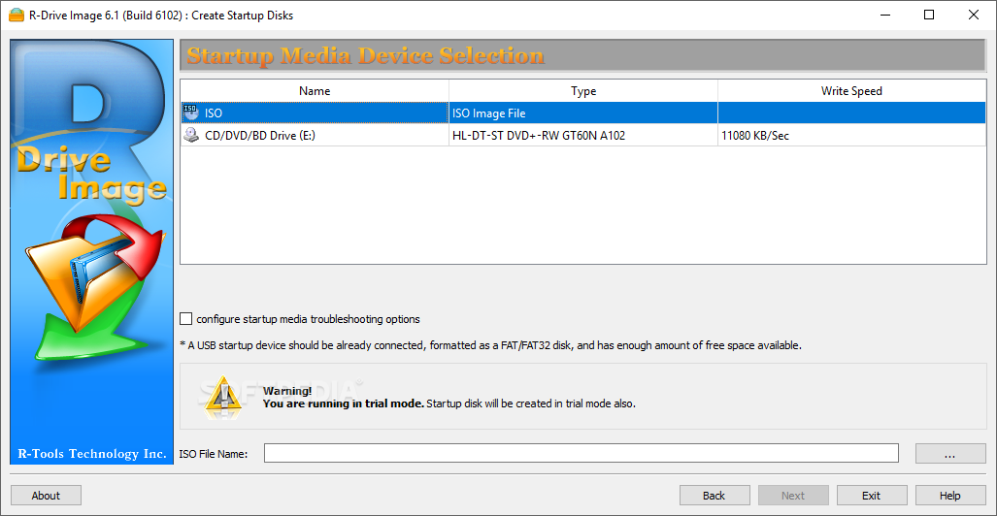Minimize the R-Drive Image window

tap(885, 16)
